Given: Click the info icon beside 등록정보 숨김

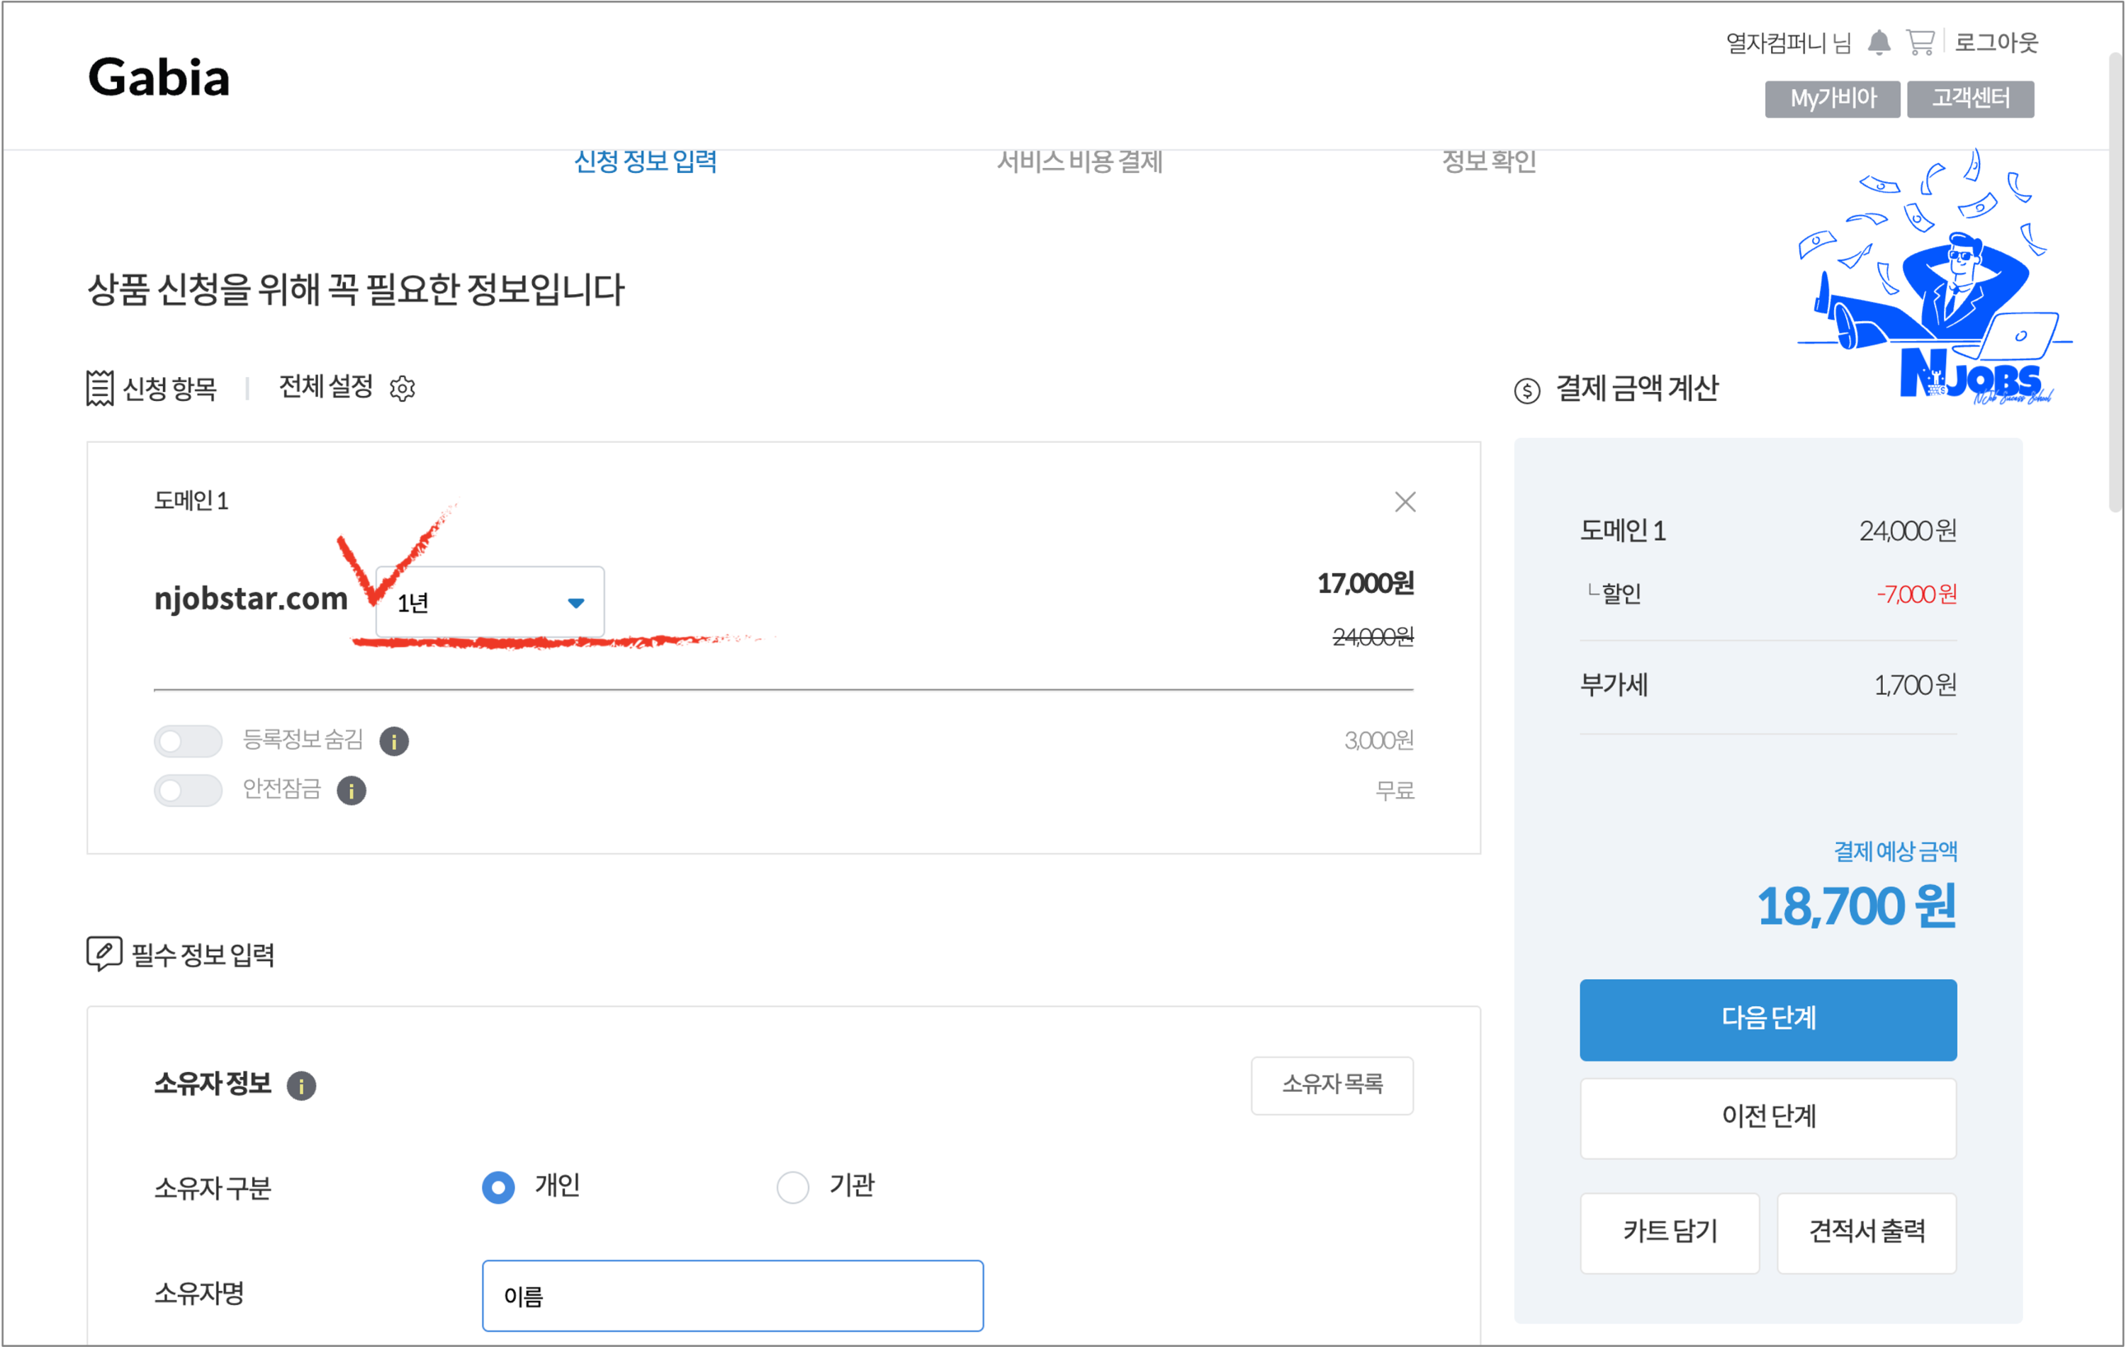Looking at the screenshot, I should 394,740.
